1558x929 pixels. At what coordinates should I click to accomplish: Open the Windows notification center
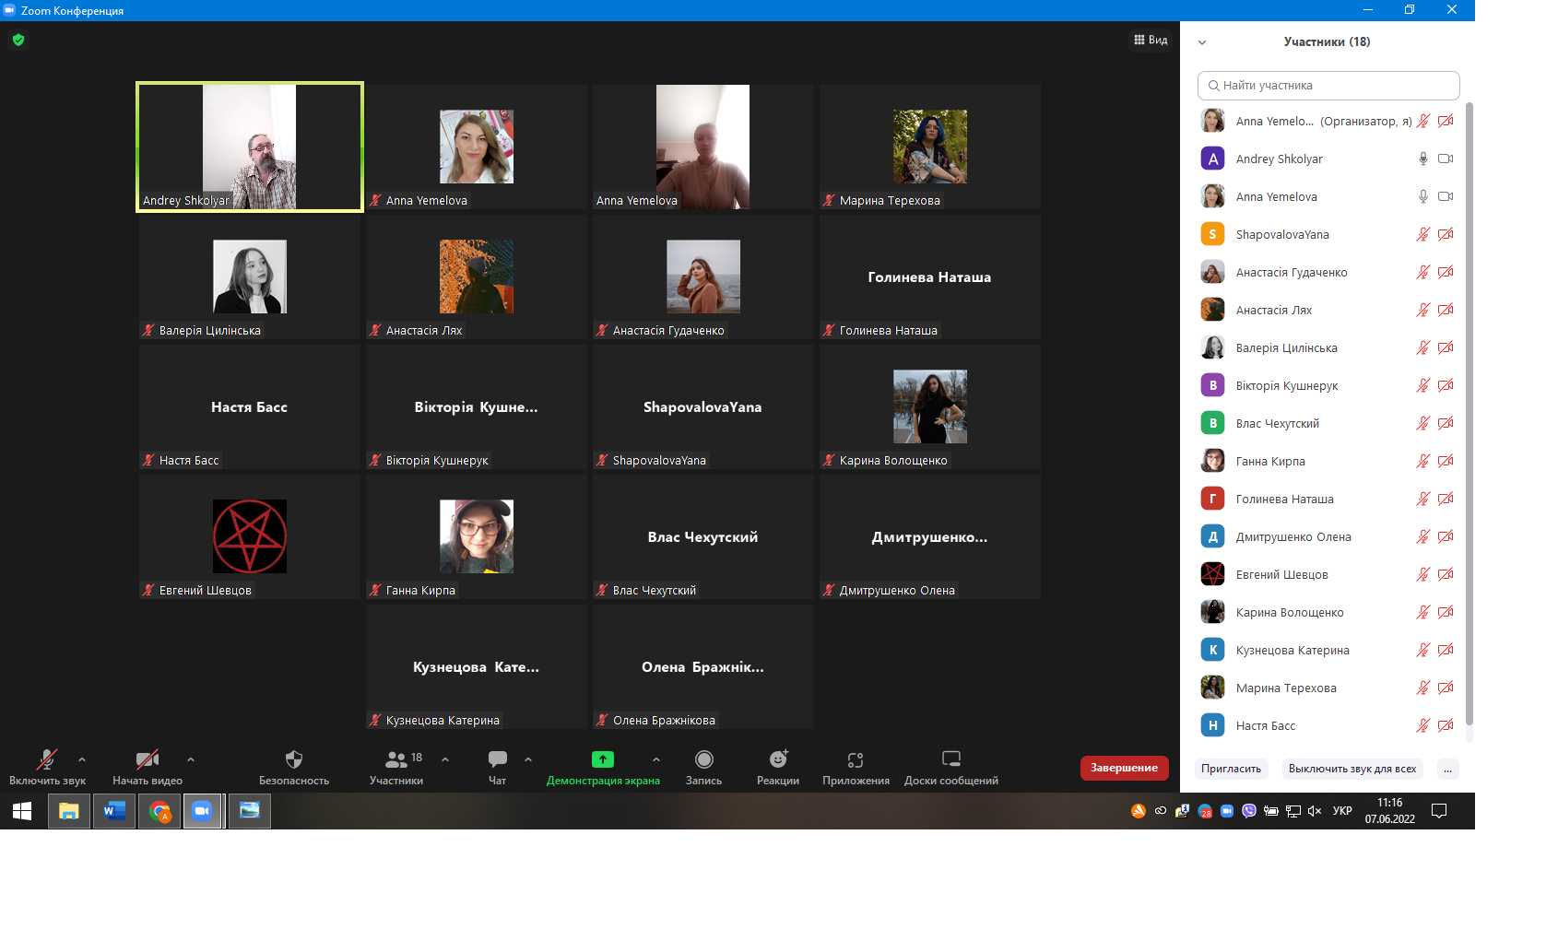[x=1439, y=811]
